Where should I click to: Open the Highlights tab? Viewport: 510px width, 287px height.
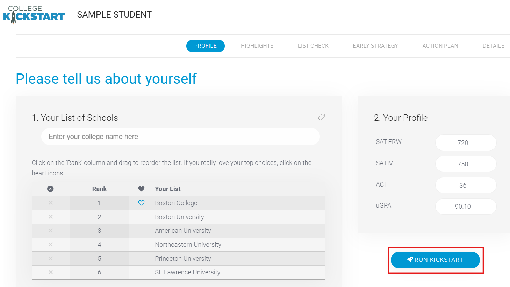tap(257, 46)
